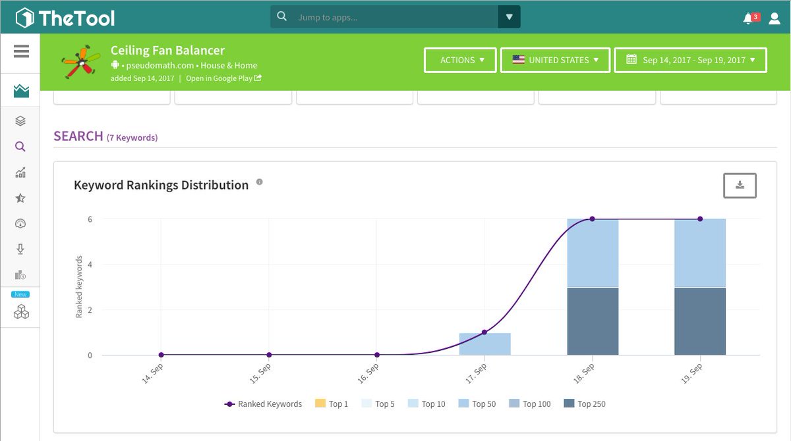The width and height of the screenshot is (791, 441).
Task: Click the Ceiling Fan Balancer title
Action: pos(167,50)
